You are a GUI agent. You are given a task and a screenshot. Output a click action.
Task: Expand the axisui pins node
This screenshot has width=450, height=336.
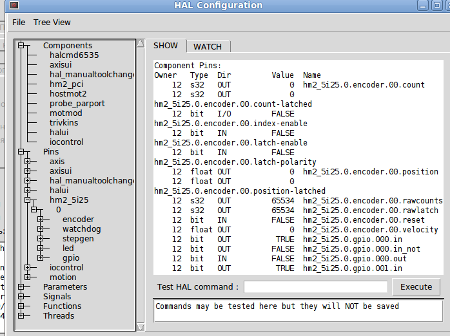tap(28, 171)
